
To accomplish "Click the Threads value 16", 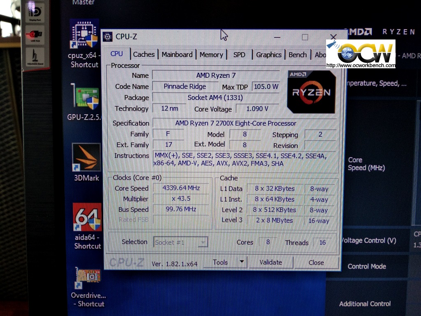I will point(322,242).
